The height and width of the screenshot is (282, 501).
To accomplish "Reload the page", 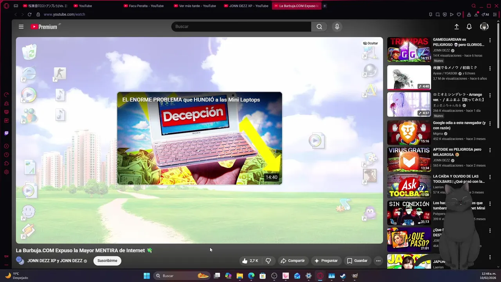I will pyautogui.click(x=29, y=14).
